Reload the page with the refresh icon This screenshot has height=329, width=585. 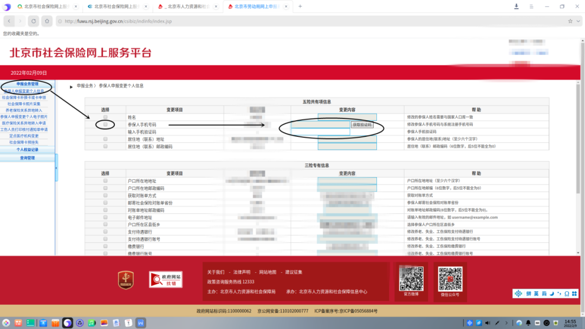(34, 21)
